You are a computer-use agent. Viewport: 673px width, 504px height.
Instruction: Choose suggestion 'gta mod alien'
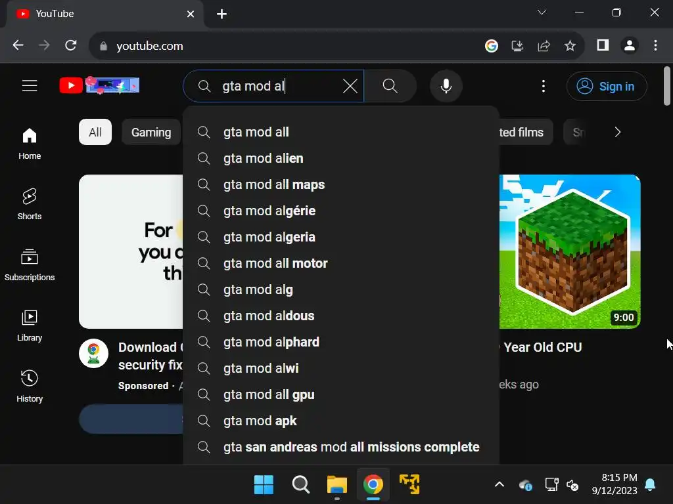pos(341,158)
